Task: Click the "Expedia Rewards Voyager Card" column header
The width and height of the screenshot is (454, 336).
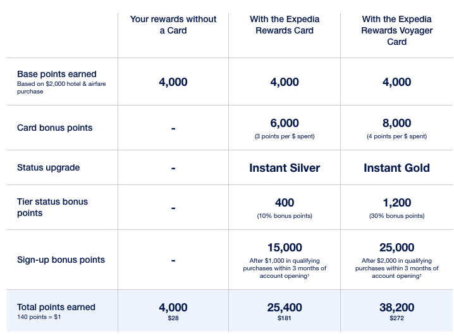Action: 396,30
